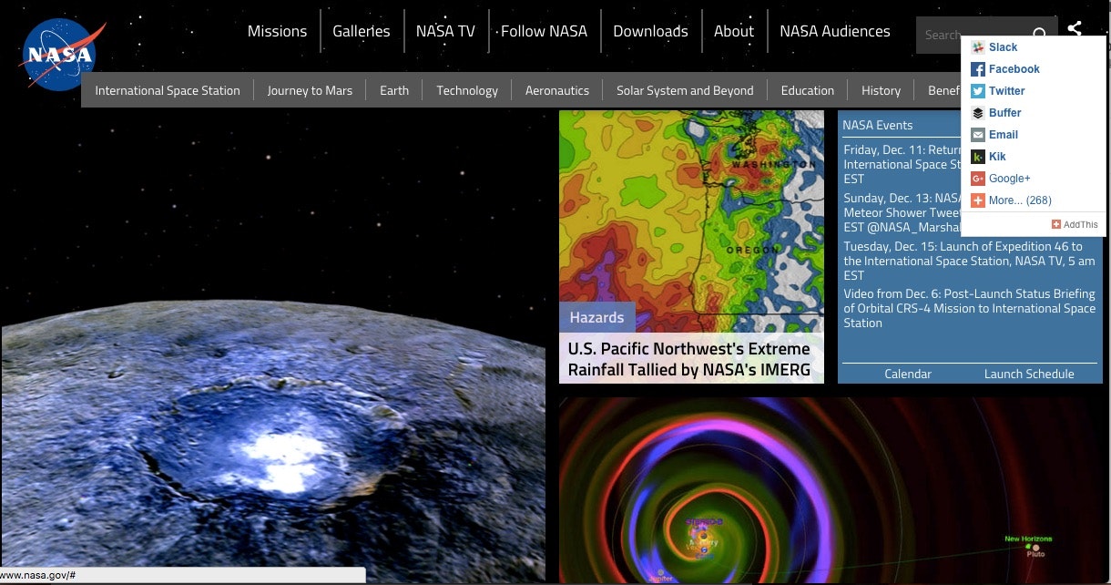
Task: Click the Email envelope icon
Action: click(978, 135)
